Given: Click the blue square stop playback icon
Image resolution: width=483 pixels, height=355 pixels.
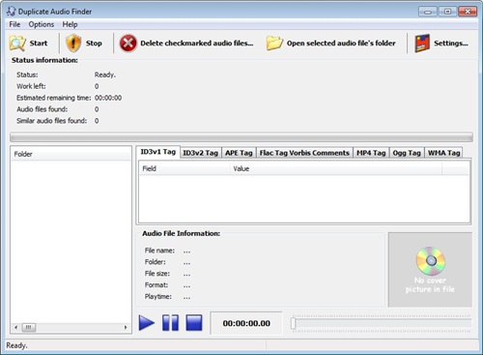Looking at the screenshot, I should pos(194,323).
